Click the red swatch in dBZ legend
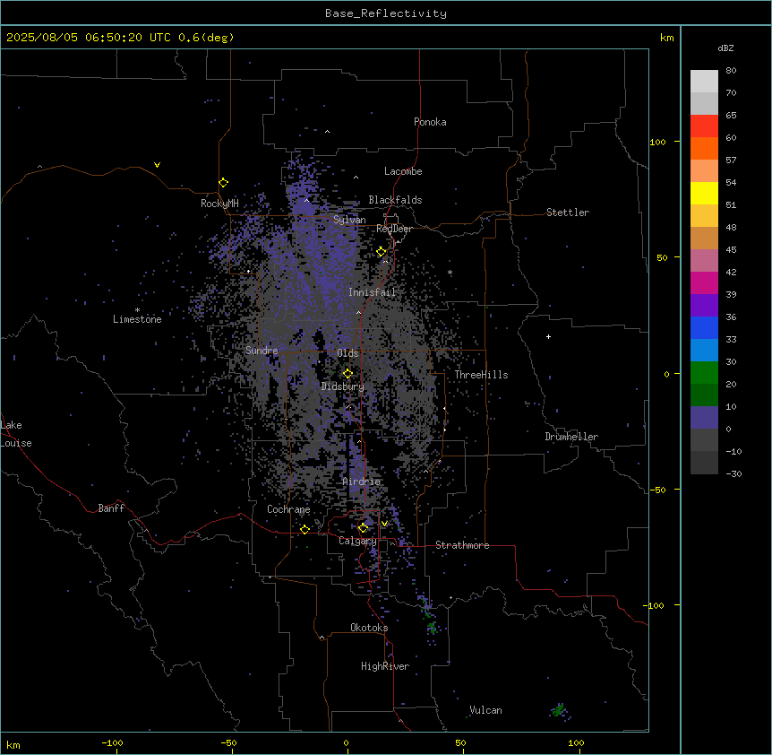Image resolution: width=772 pixels, height=755 pixels. [704, 126]
